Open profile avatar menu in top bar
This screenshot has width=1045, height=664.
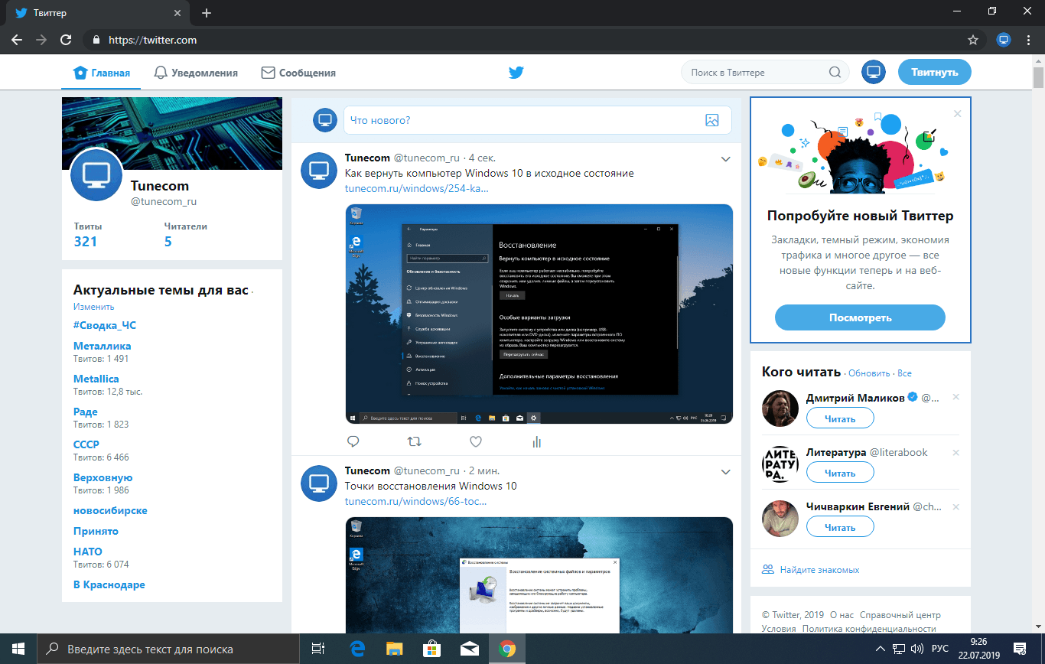click(x=873, y=73)
